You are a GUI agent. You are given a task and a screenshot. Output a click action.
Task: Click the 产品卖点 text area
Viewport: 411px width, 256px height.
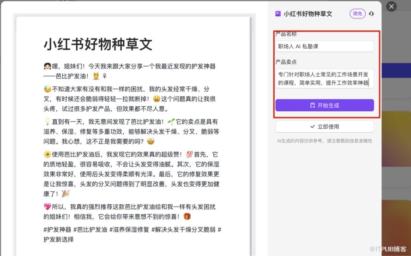(325, 79)
